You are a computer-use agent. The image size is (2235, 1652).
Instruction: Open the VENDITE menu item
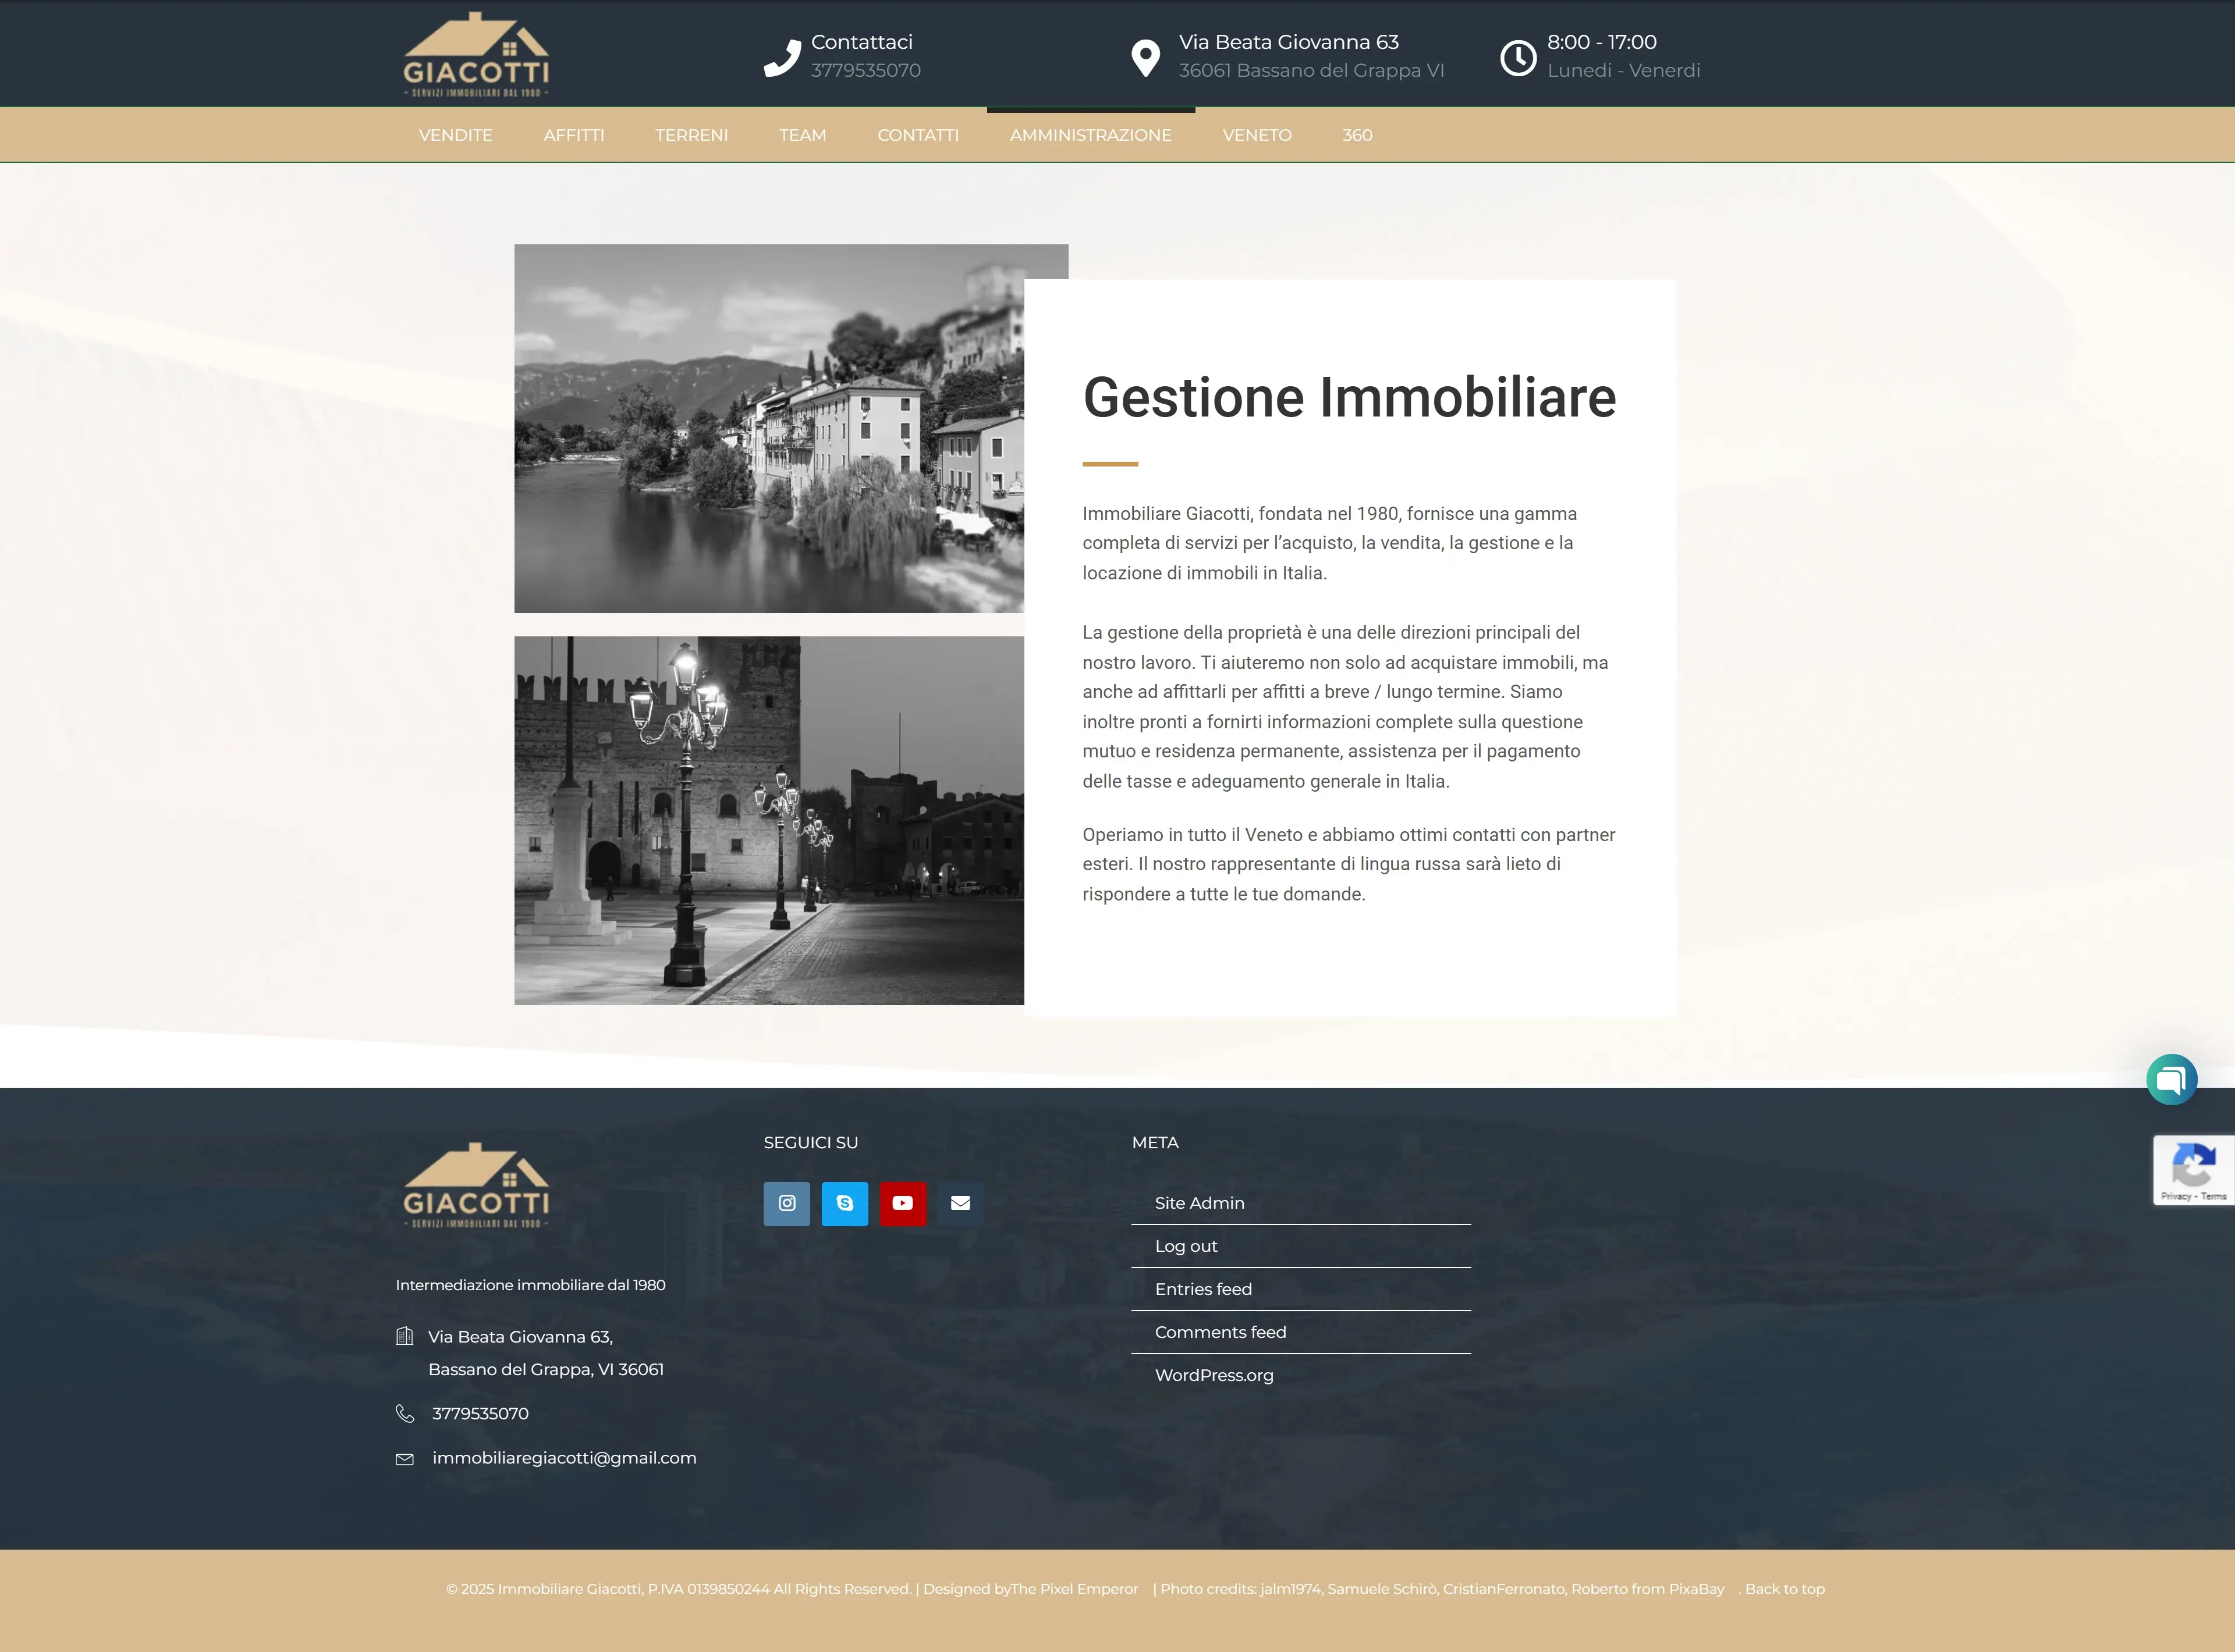[455, 135]
